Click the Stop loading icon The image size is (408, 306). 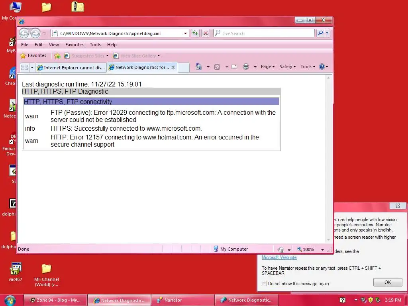206,33
